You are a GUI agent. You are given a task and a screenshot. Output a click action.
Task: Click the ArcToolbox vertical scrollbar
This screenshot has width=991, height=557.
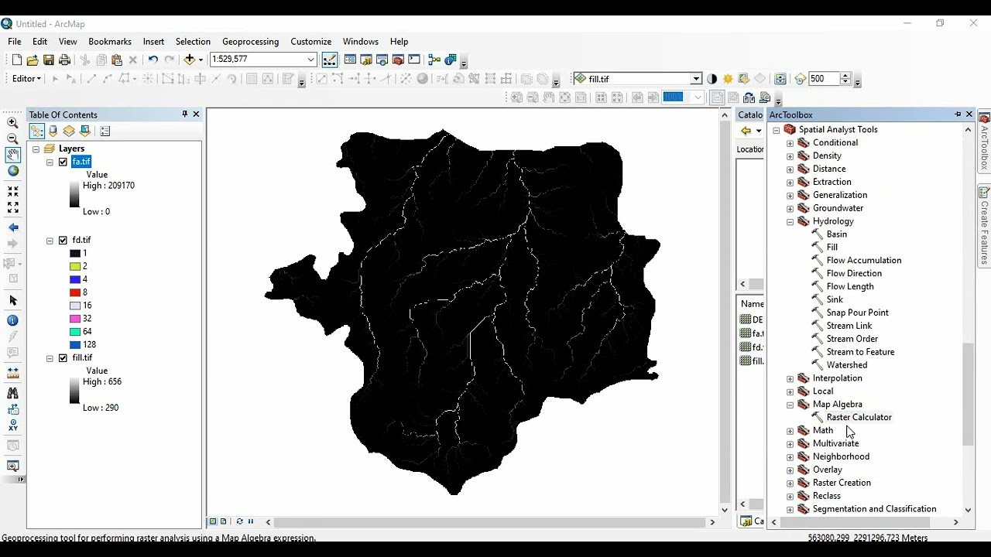point(968,395)
